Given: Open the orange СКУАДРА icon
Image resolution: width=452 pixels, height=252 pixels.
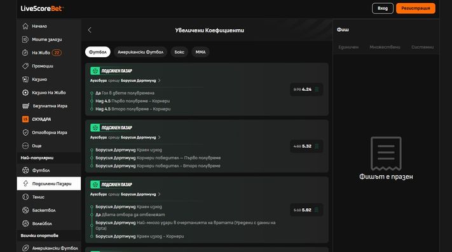Looking at the screenshot, I should pyautogui.click(x=25, y=119).
